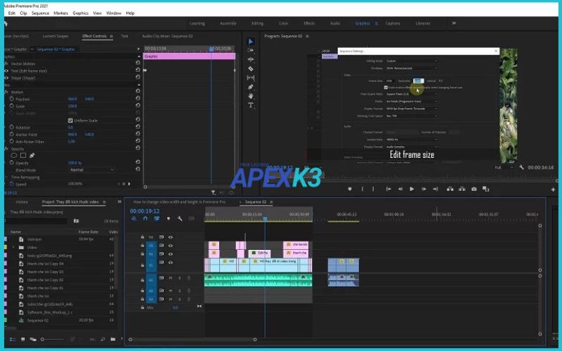Viewport: 562px width, 351px height.
Task: Toggle Scale stopwatch animation
Action: (x=12, y=106)
